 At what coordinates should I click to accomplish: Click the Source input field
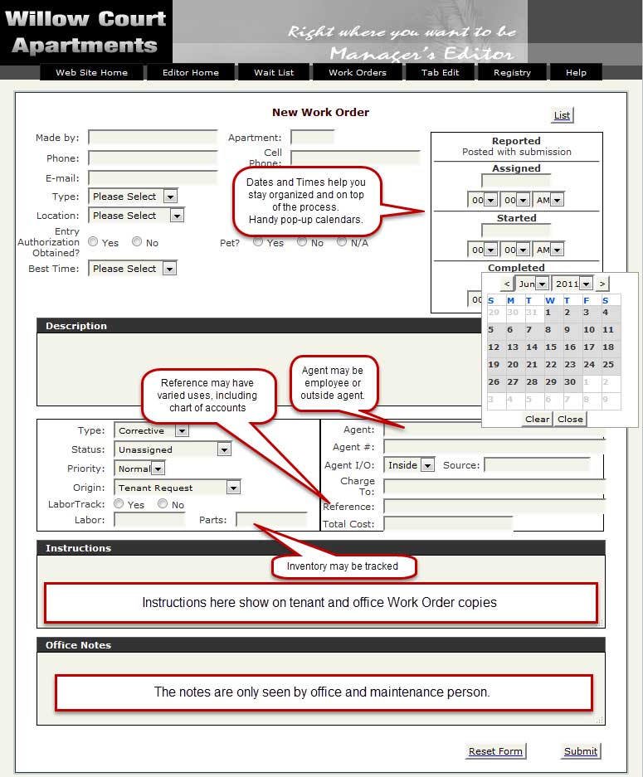pyautogui.click(x=538, y=465)
